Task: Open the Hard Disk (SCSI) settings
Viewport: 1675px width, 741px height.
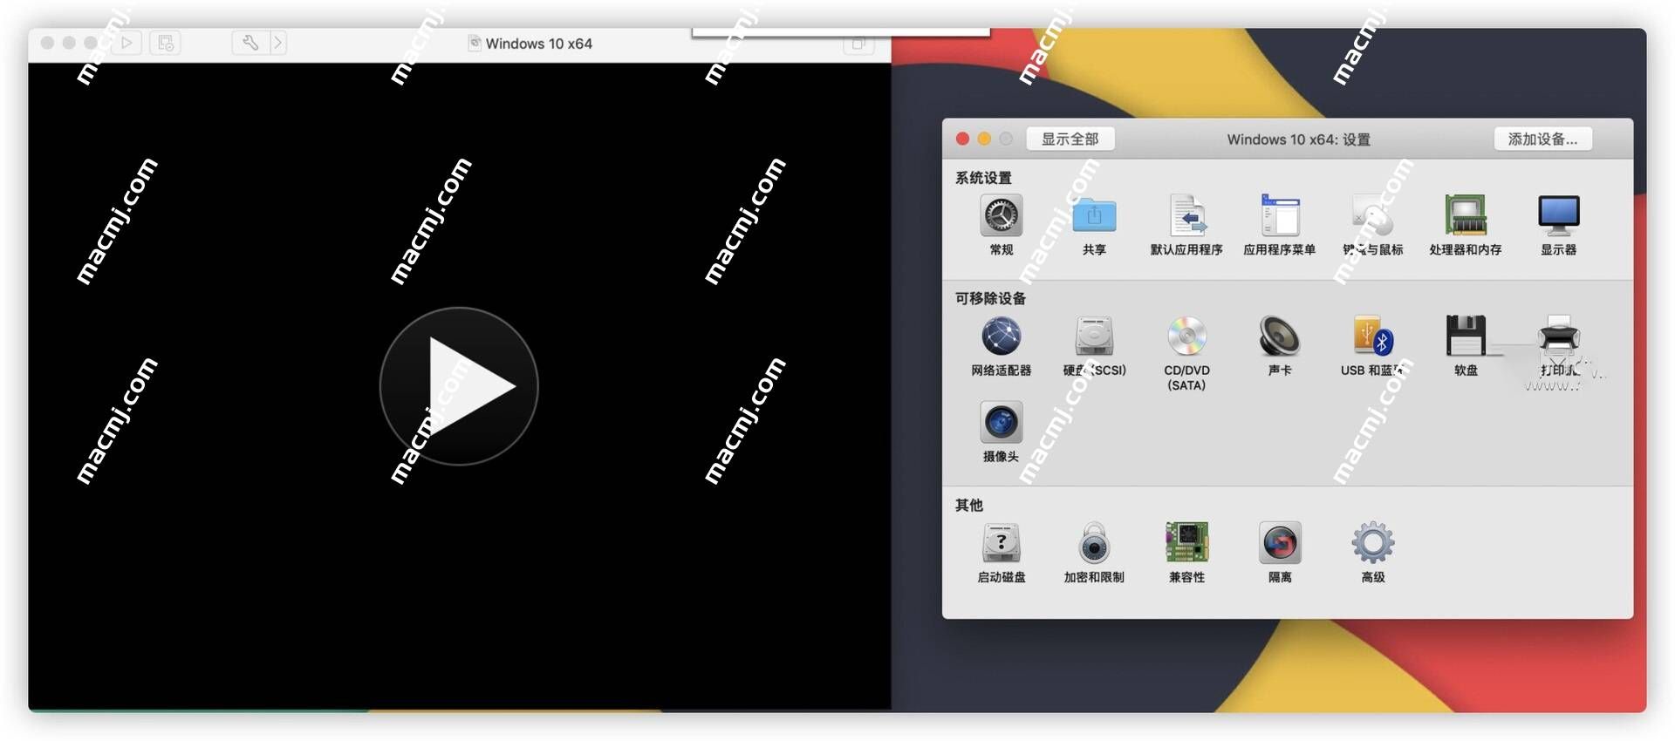Action: point(1094,337)
